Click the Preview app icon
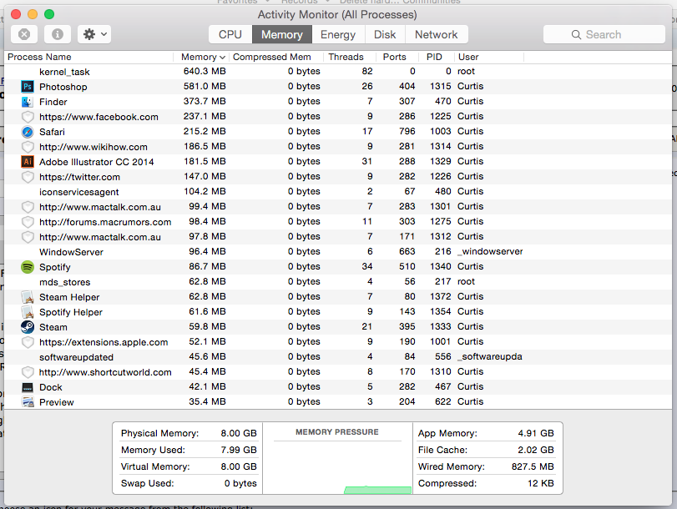Viewport: 677px width, 509px height. [x=28, y=402]
